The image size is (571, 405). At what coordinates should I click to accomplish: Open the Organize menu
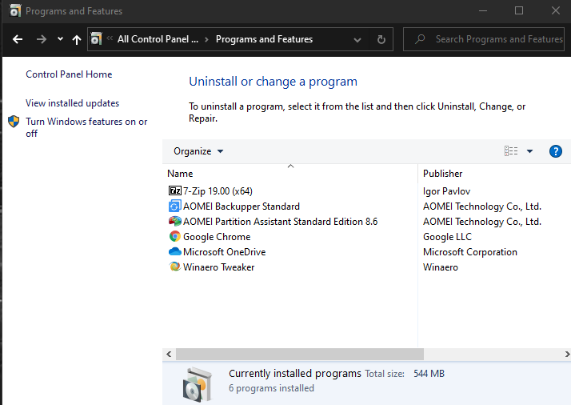click(198, 151)
